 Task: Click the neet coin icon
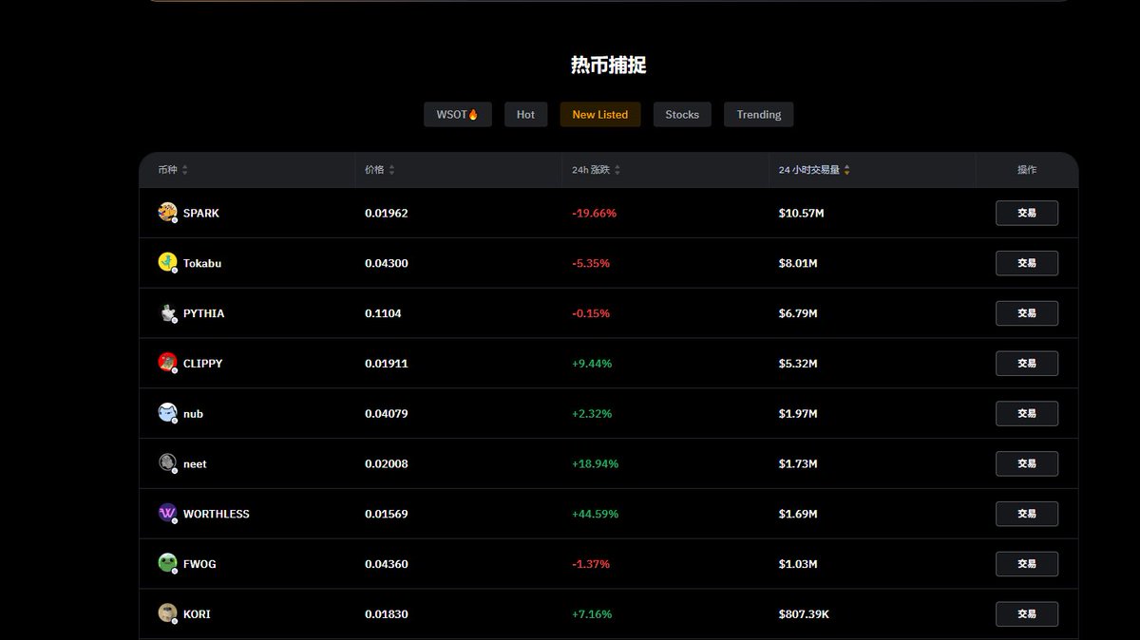click(167, 463)
